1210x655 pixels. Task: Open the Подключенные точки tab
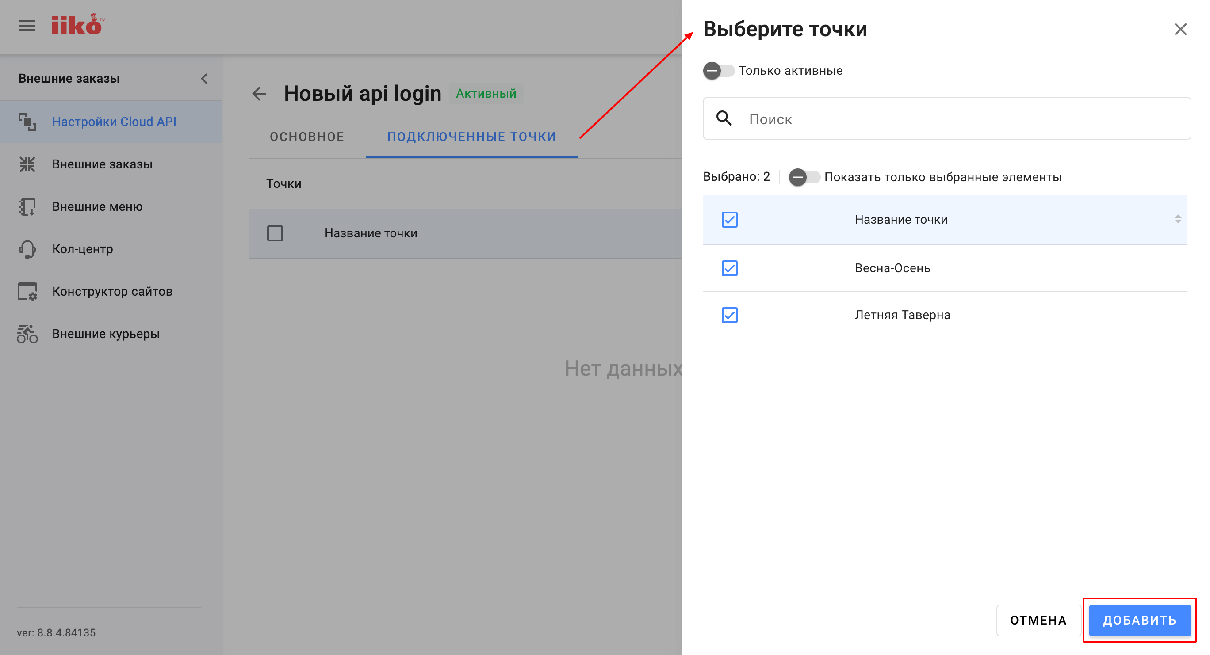click(471, 137)
